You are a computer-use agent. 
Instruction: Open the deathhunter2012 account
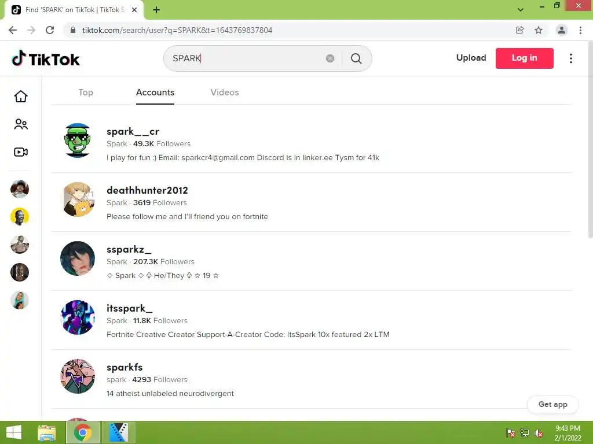(x=147, y=190)
